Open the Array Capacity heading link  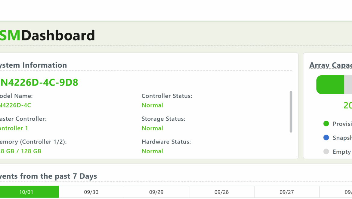click(330, 65)
